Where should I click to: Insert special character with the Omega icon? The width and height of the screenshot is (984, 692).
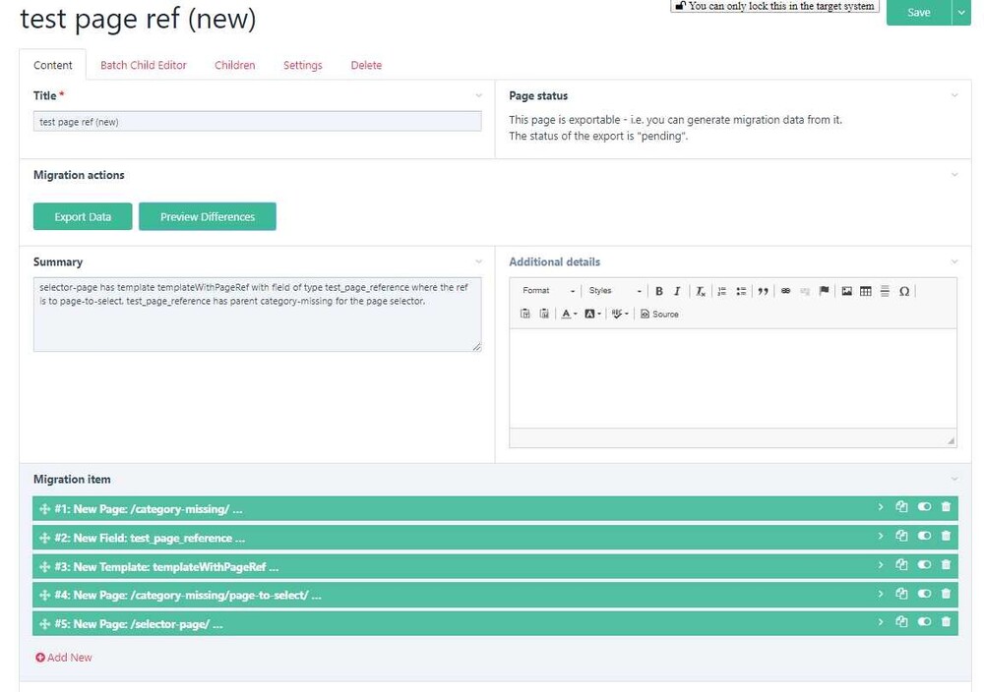coord(903,291)
